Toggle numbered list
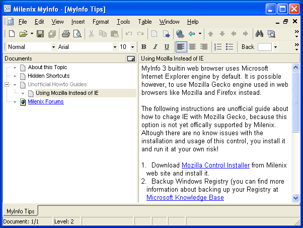This screenshot has height=228, width=303. point(218,47)
